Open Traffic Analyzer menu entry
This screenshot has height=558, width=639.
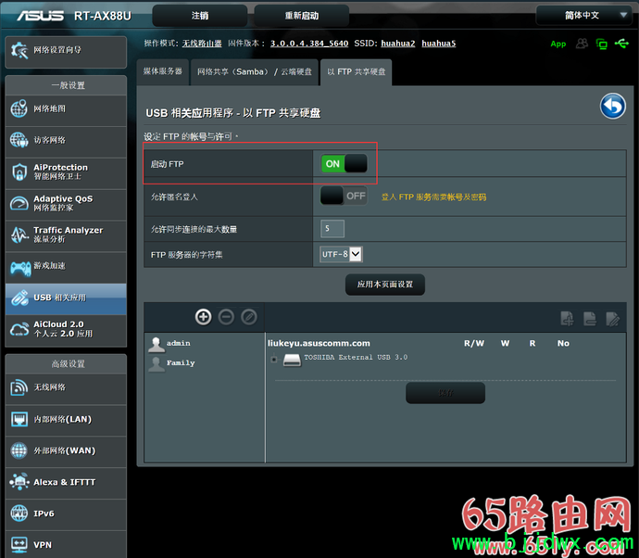tap(66, 235)
